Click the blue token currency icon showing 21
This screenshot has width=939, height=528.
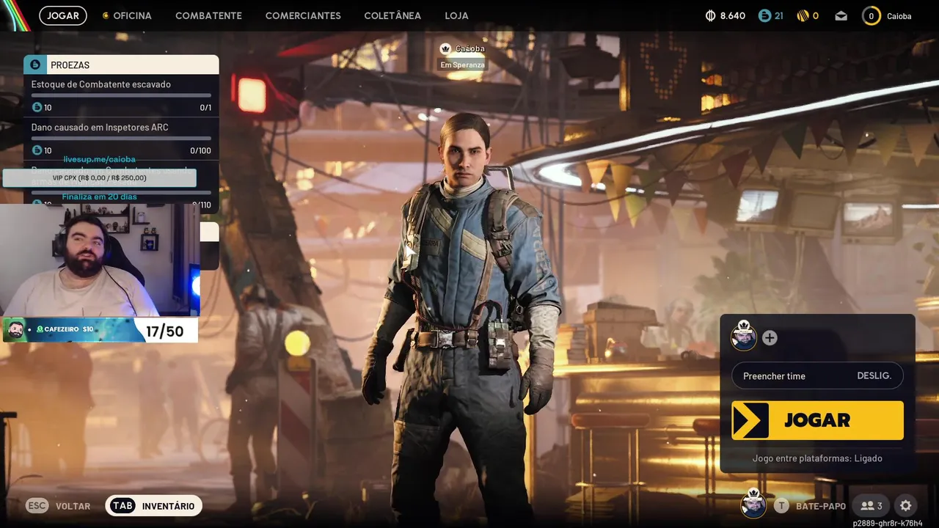[764, 15]
